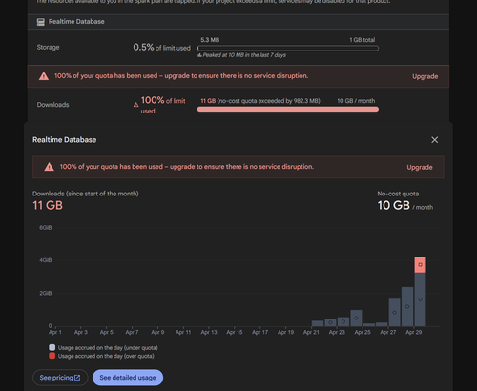Click the 'Downloads' row label
477x391 pixels.
[x=52, y=105]
